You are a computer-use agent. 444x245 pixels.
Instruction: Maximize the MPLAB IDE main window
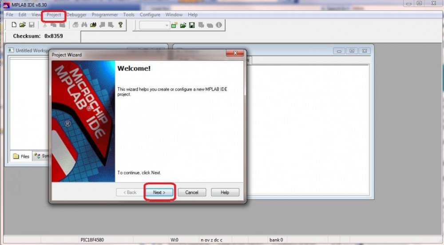point(420,3)
